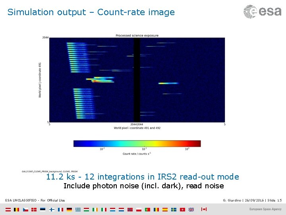
Task: Click the '2044' y-axis tick label
Action: tap(45, 37)
